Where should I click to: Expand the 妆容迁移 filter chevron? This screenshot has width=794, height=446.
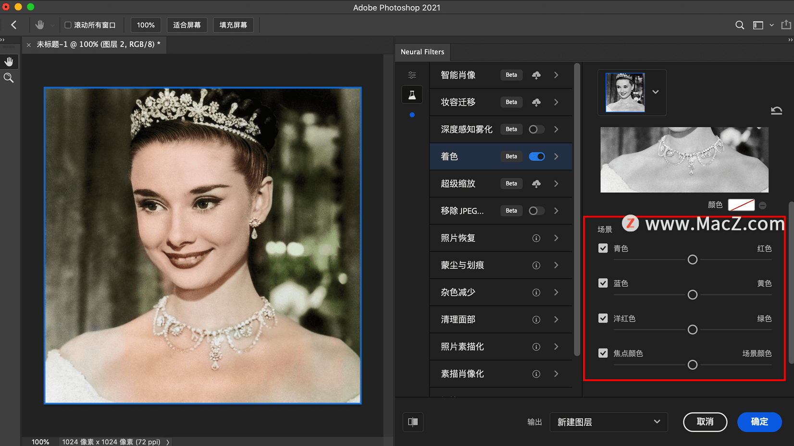(557, 102)
